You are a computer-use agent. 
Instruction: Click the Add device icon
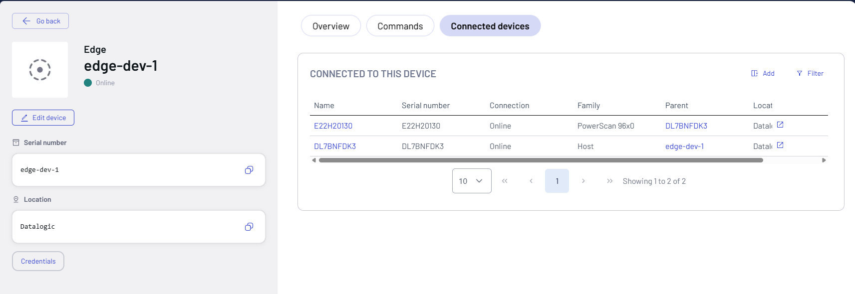click(x=754, y=73)
